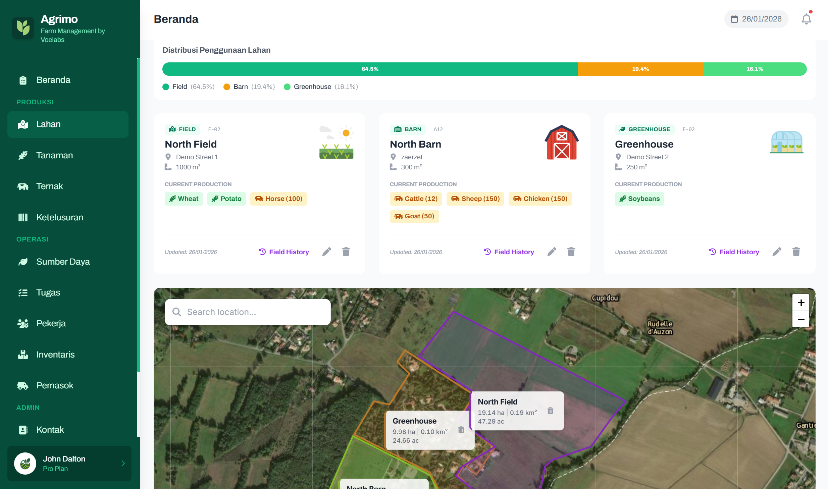
Task: Click the Horse (100) production tag
Action: [x=278, y=199]
